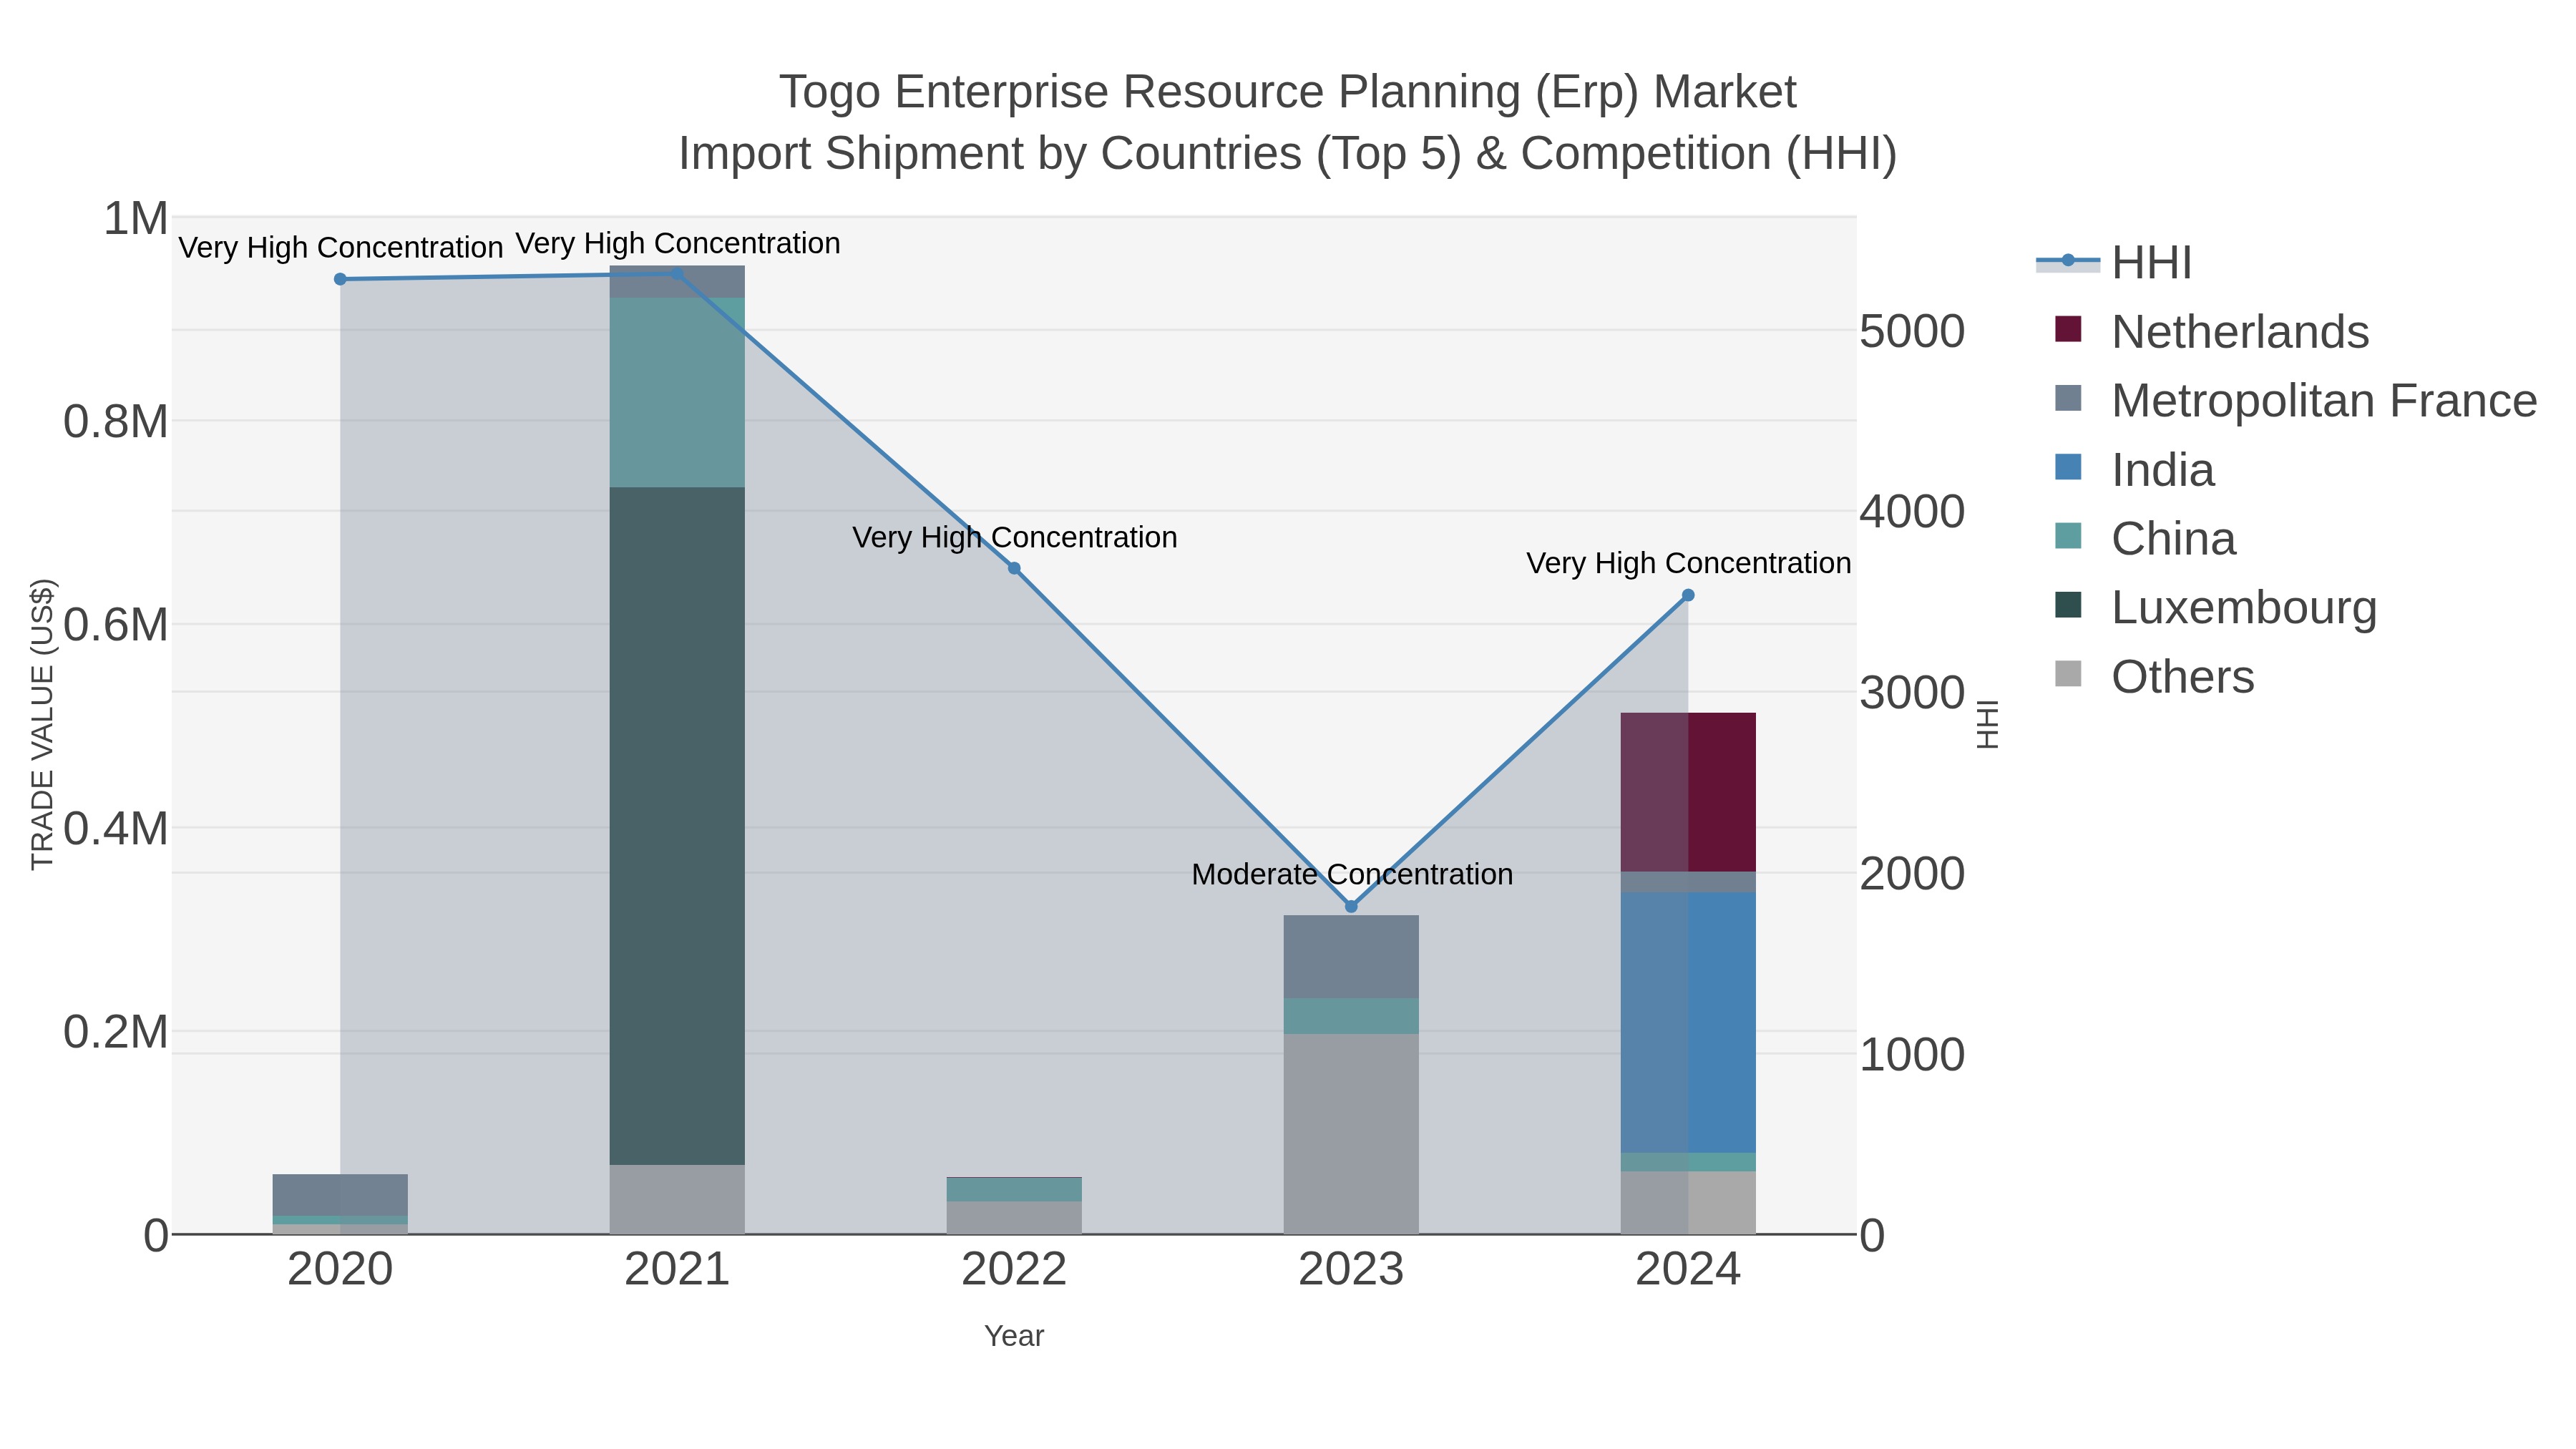Screen dimensions: 2576x1449
Task: Click the Netherlands maroon legend swatch
Action: click(2068, 329)
